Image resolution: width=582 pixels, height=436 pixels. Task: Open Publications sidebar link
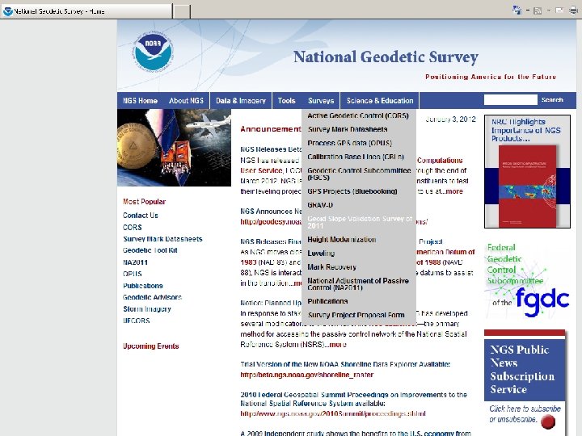click(x=142, y=286)
